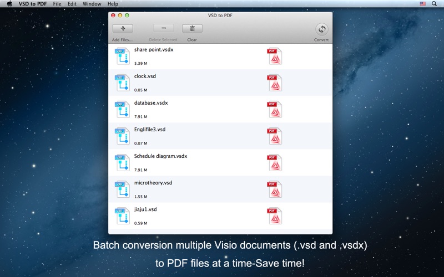
Task: Click the Delete Selected label
Action: (163, 40)
